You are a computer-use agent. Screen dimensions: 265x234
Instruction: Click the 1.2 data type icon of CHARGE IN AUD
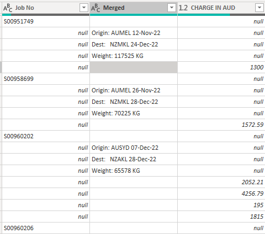(183, 8)
